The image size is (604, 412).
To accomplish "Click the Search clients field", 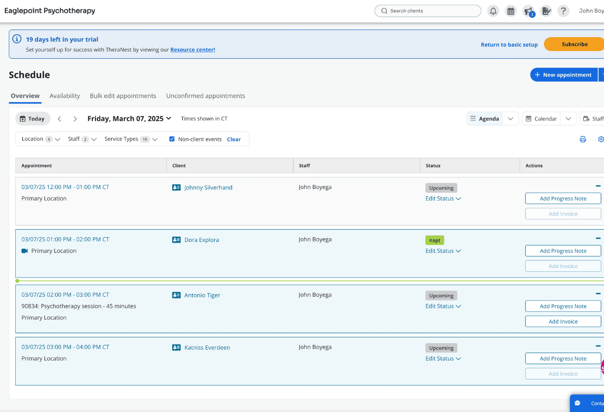I will pos(428,11).
